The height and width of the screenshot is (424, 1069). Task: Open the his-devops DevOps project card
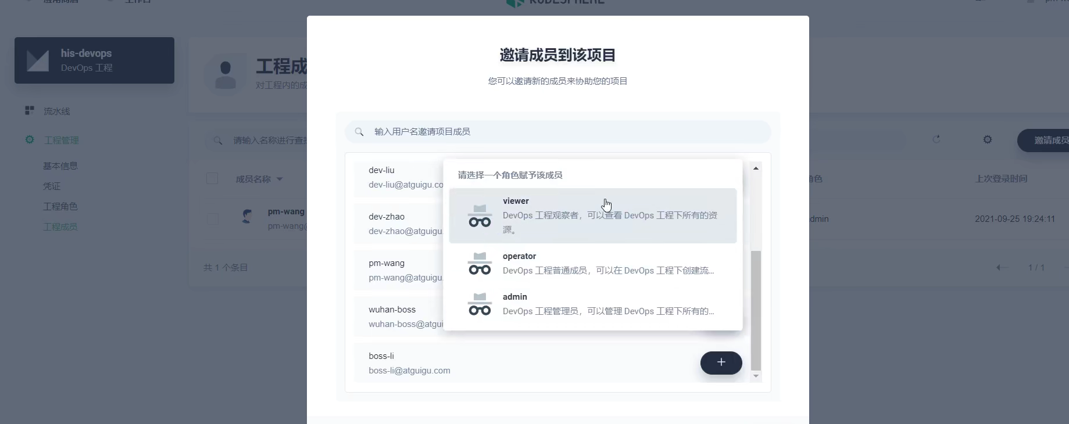coord(94,60)
